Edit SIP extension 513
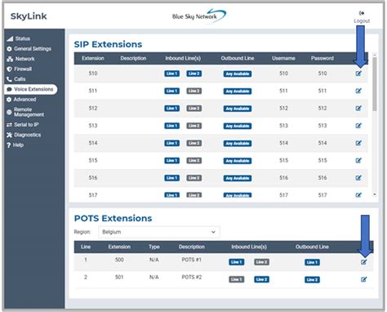Image resolution: width=387 pixels, height=312 pixels. (x=358, y=126)
